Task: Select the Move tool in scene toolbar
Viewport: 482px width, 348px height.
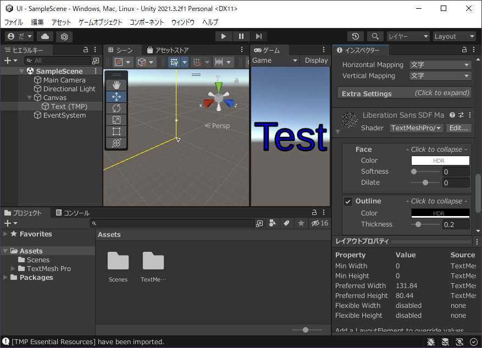Action: click(116, 97)
